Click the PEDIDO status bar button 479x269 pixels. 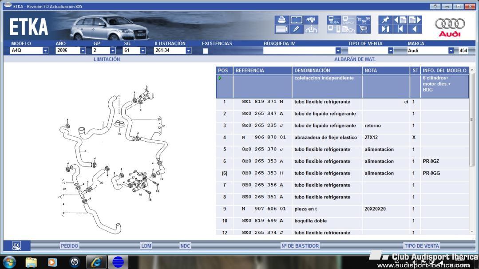click(69, 246)
